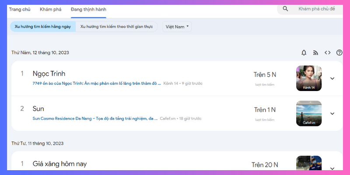Click the embed code icon
This screenshot has width=350, height=175.
click(327, 52)
